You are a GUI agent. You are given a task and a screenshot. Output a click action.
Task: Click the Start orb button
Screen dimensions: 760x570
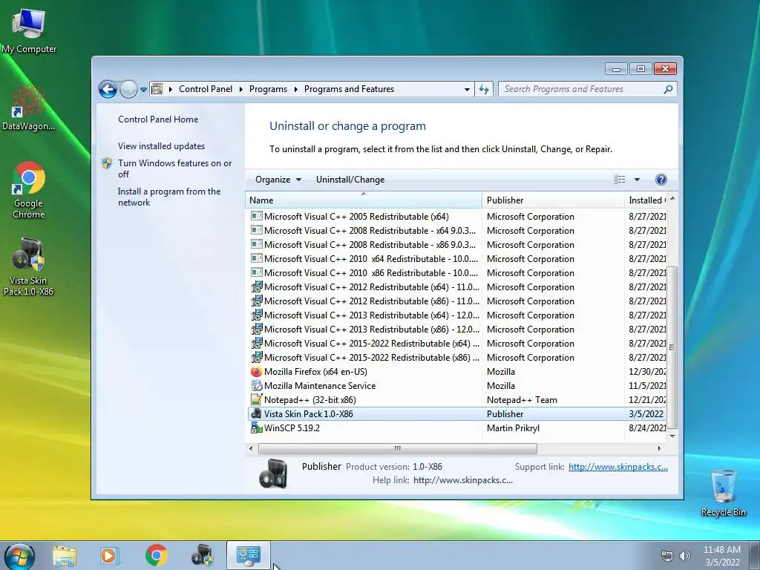(20, 557)
